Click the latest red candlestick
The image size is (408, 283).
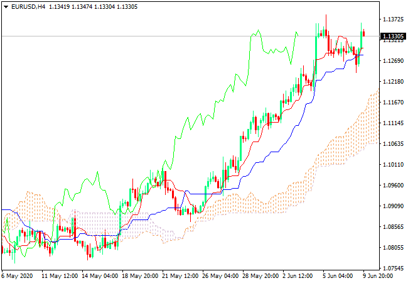point(363,33)
